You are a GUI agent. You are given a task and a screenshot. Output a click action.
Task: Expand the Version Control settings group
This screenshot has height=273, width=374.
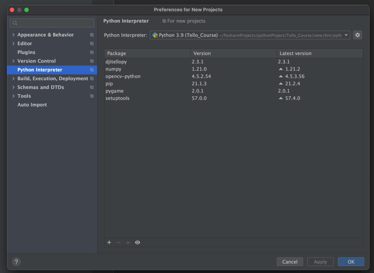point(13,61)
